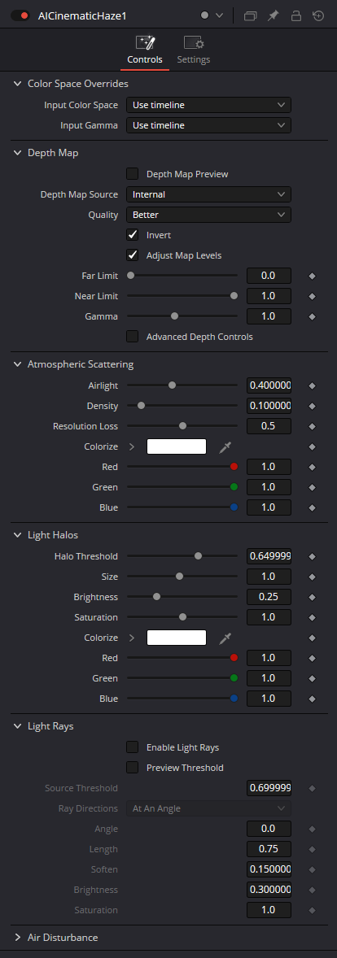Image resolution: width=337 pixels, height=958 pixels.
Task: Click the Atmospheric Scattering Blue keyframe diamond
Action: tap(312, 507)
